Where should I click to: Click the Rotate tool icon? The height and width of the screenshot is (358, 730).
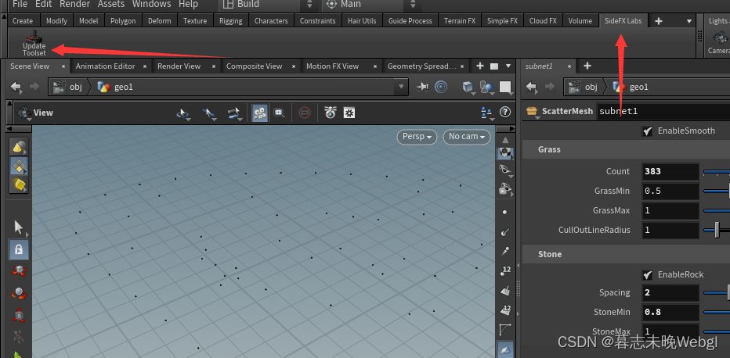(x=19, y=293)
